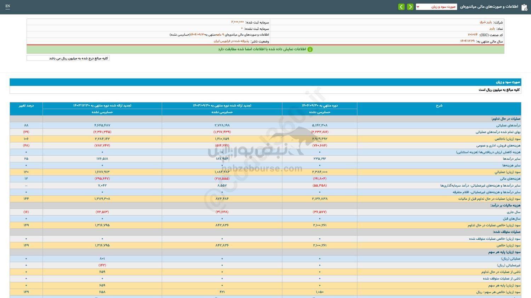531x298 pixels.
Task: Select a حسابرسی نشده header cell
Action: [x=320, y=112]
